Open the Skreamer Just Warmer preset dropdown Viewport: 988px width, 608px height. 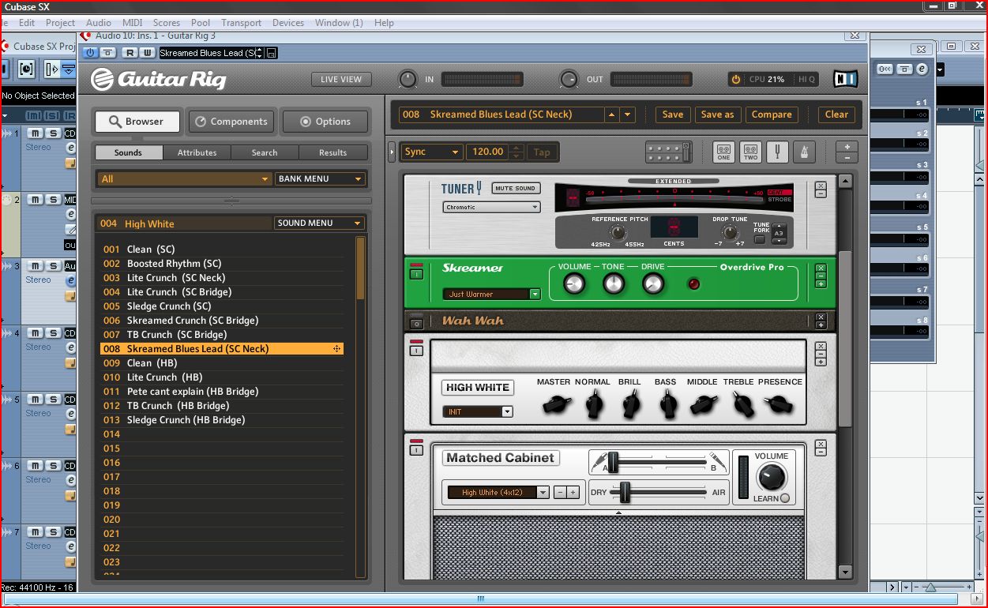(x=491, y=295)
